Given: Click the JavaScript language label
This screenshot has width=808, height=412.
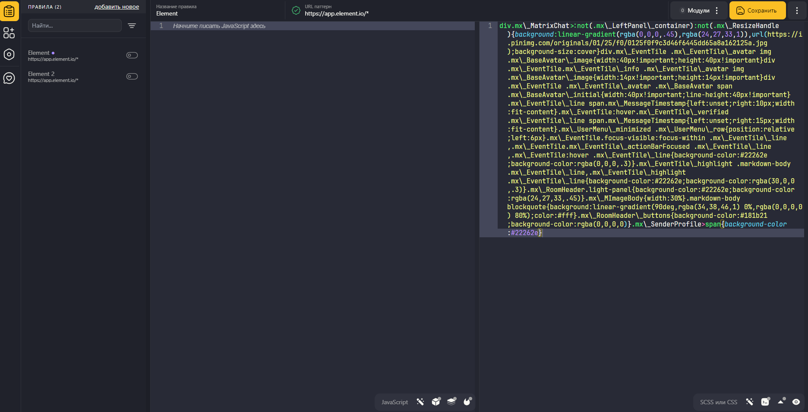Looking at the screenshot, I should coord(395,402).
